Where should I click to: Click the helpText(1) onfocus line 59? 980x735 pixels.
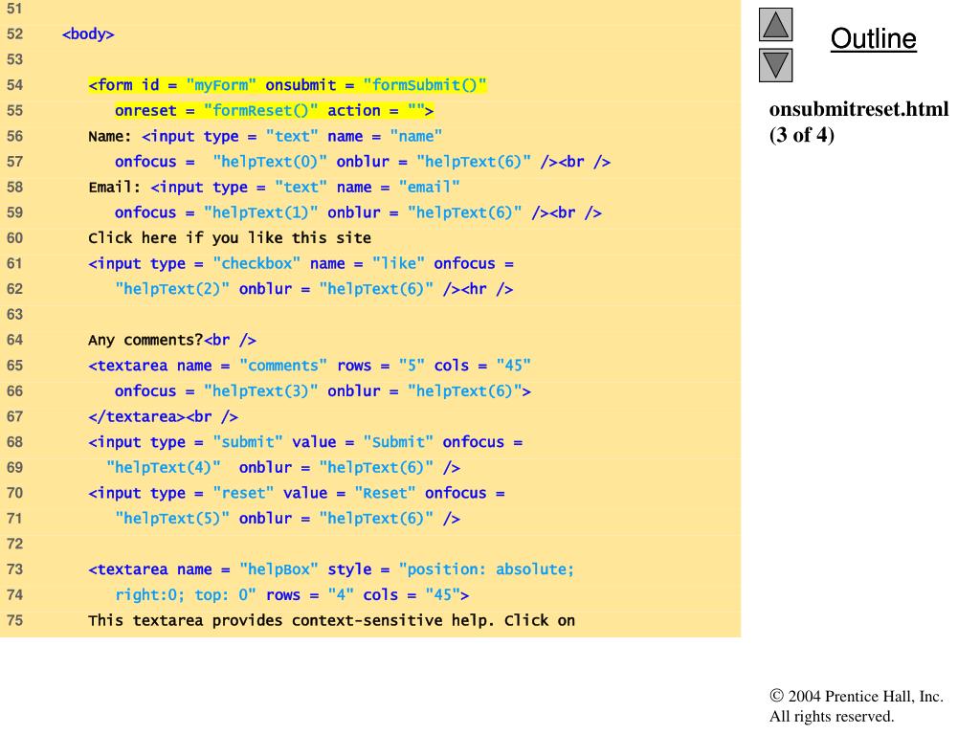tap(358, 212)
